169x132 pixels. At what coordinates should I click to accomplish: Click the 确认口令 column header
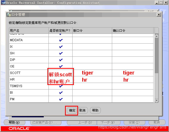pos(133,31)
